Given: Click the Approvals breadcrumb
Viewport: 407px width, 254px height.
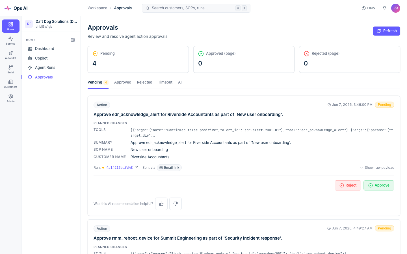Looking at the screenshot, I should [x=123, y=8].
